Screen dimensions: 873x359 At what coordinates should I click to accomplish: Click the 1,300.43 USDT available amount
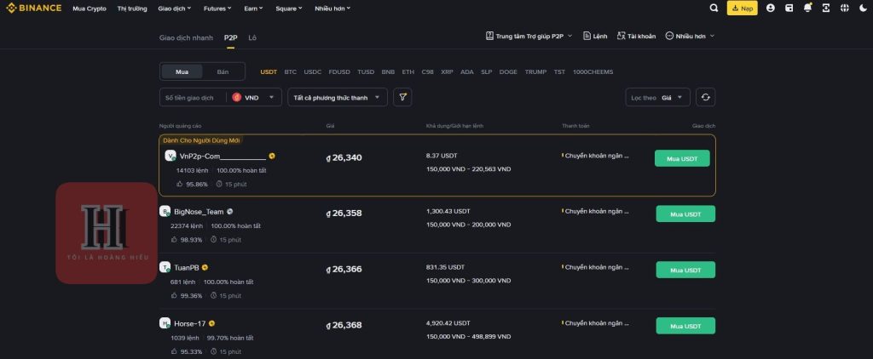(x=448, y=211)
